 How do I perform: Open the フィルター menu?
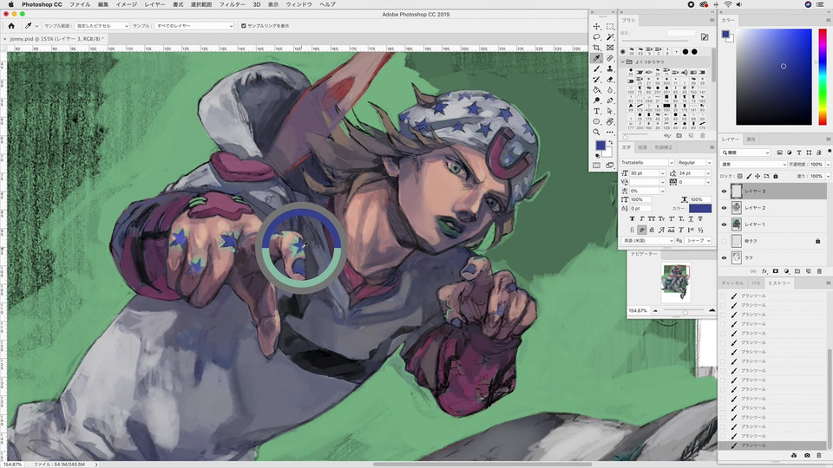(232, 4)
